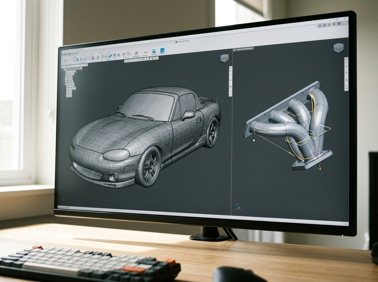Expand the dropdown under the Select icon
The width and height of the screenshot is (378, 282).
(x=164, y=54)
